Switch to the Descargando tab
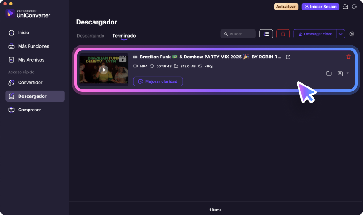363x215 pixels. [x=90, y=36]
